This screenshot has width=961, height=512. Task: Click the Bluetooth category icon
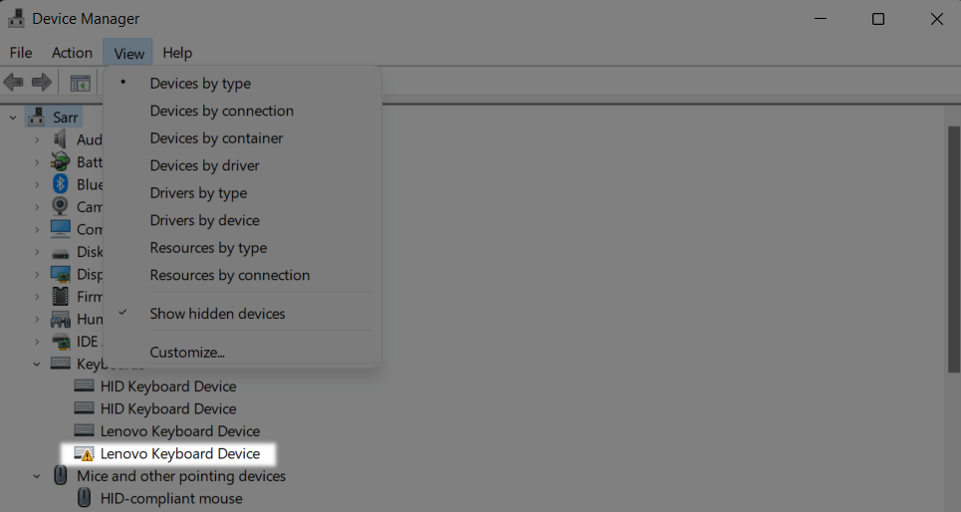tap(61, 184)
